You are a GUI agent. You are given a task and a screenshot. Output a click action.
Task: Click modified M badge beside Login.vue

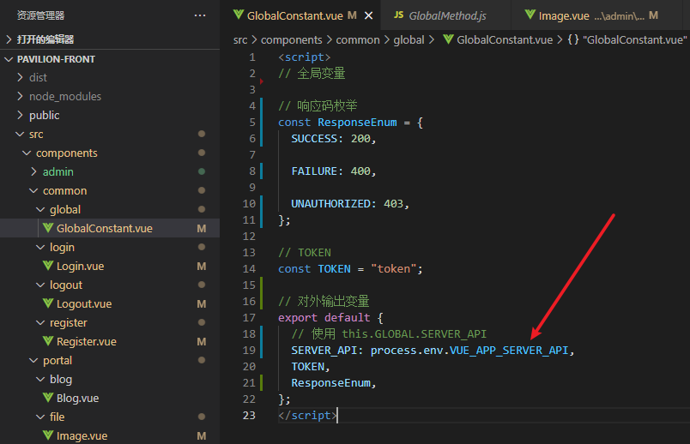coord(202,267)
